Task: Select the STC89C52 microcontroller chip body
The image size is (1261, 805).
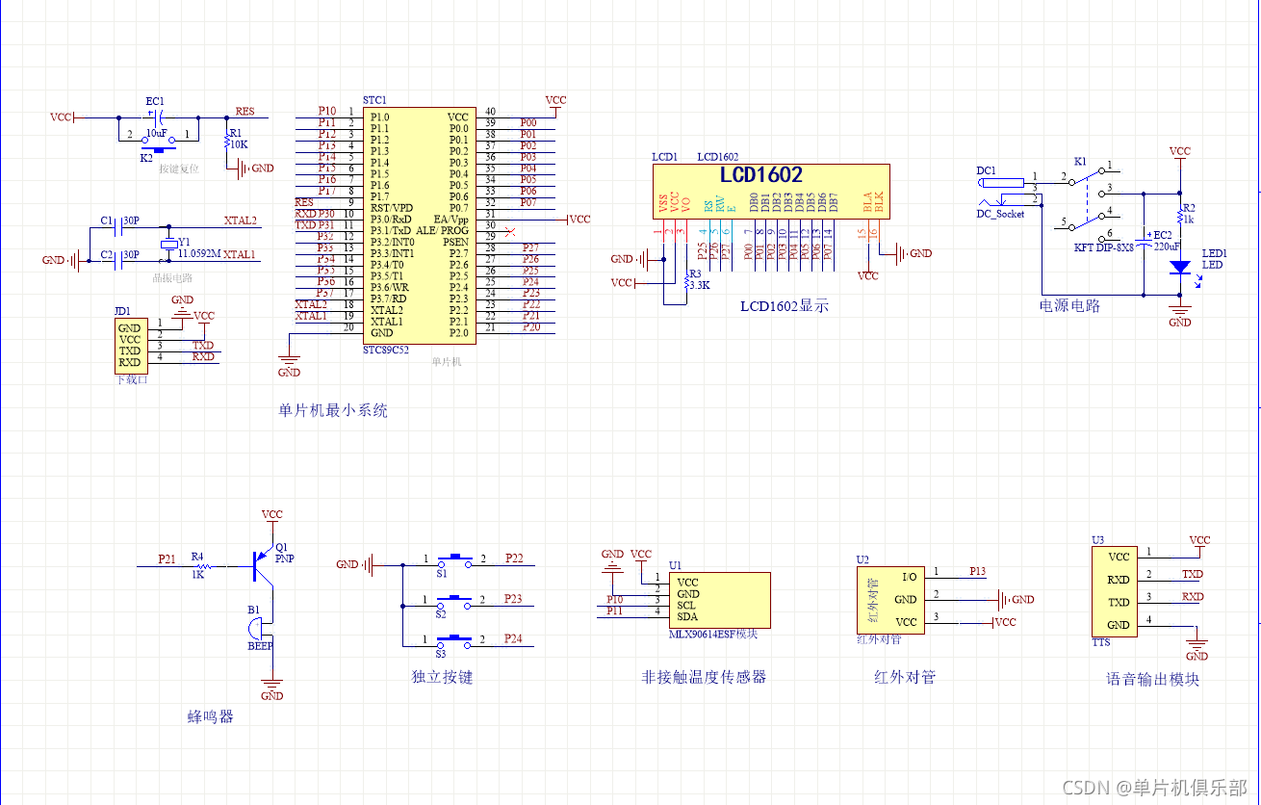Action: pos(418,225)
